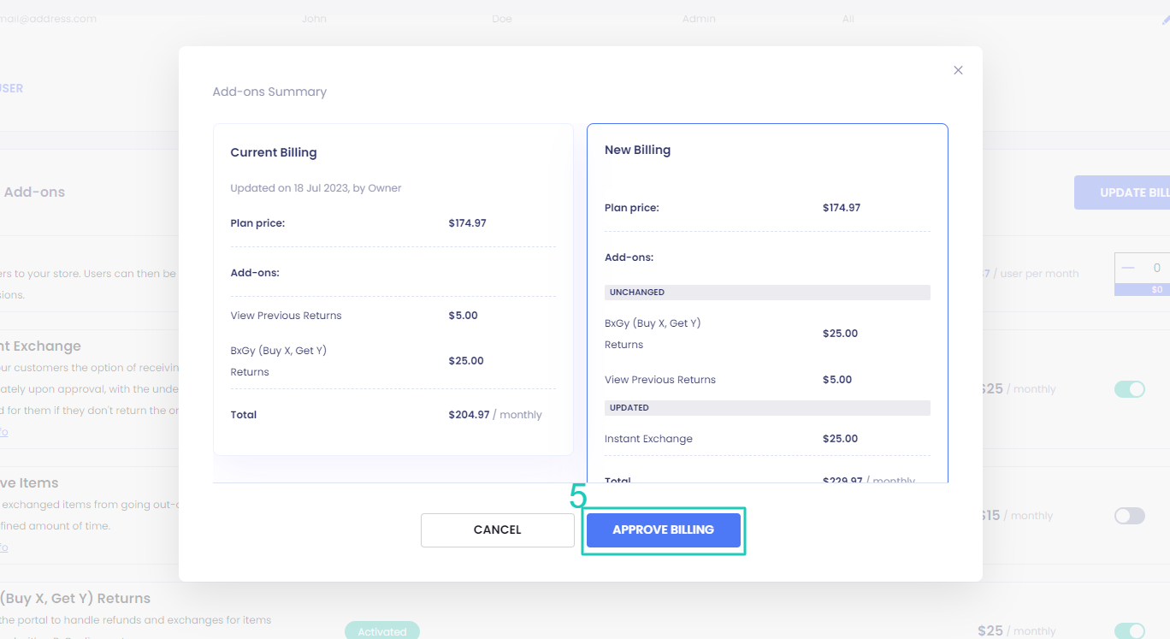The image size is (1170, 639).
Task: Click Update Billing button behind dialog
Action: tap(1122, 192)
